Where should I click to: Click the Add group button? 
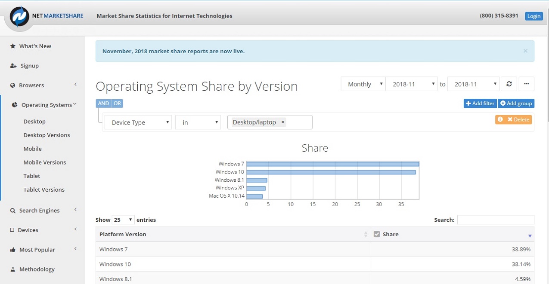tap(516, 104)
